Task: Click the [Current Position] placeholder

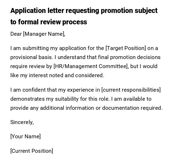Action: [32, 151]
